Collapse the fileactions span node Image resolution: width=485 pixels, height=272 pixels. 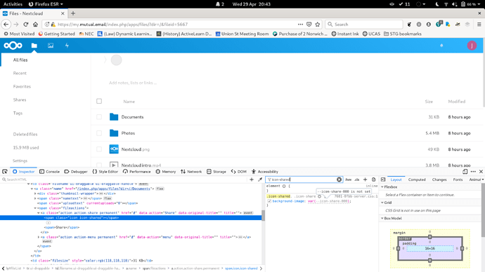click(x=35, y=208)
